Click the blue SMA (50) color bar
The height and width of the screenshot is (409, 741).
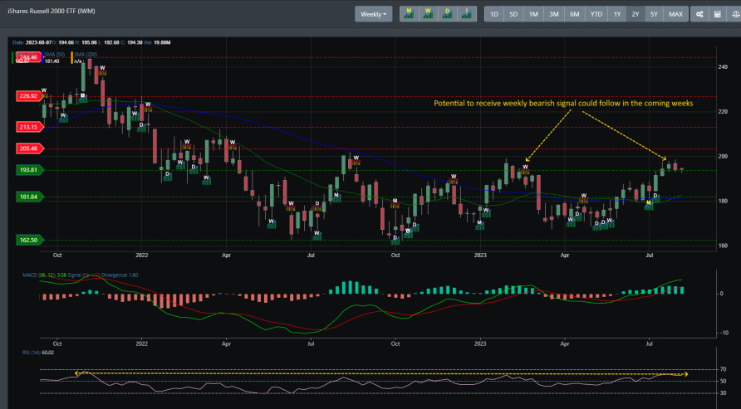coord(42,57)
